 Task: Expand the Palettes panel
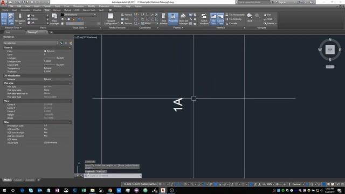pyautogui.click(x=178, y=27)
